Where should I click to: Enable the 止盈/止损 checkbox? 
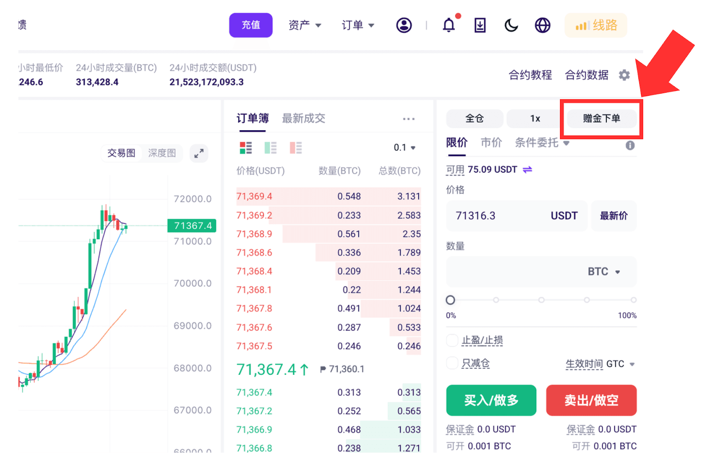(x=452, y=340)
